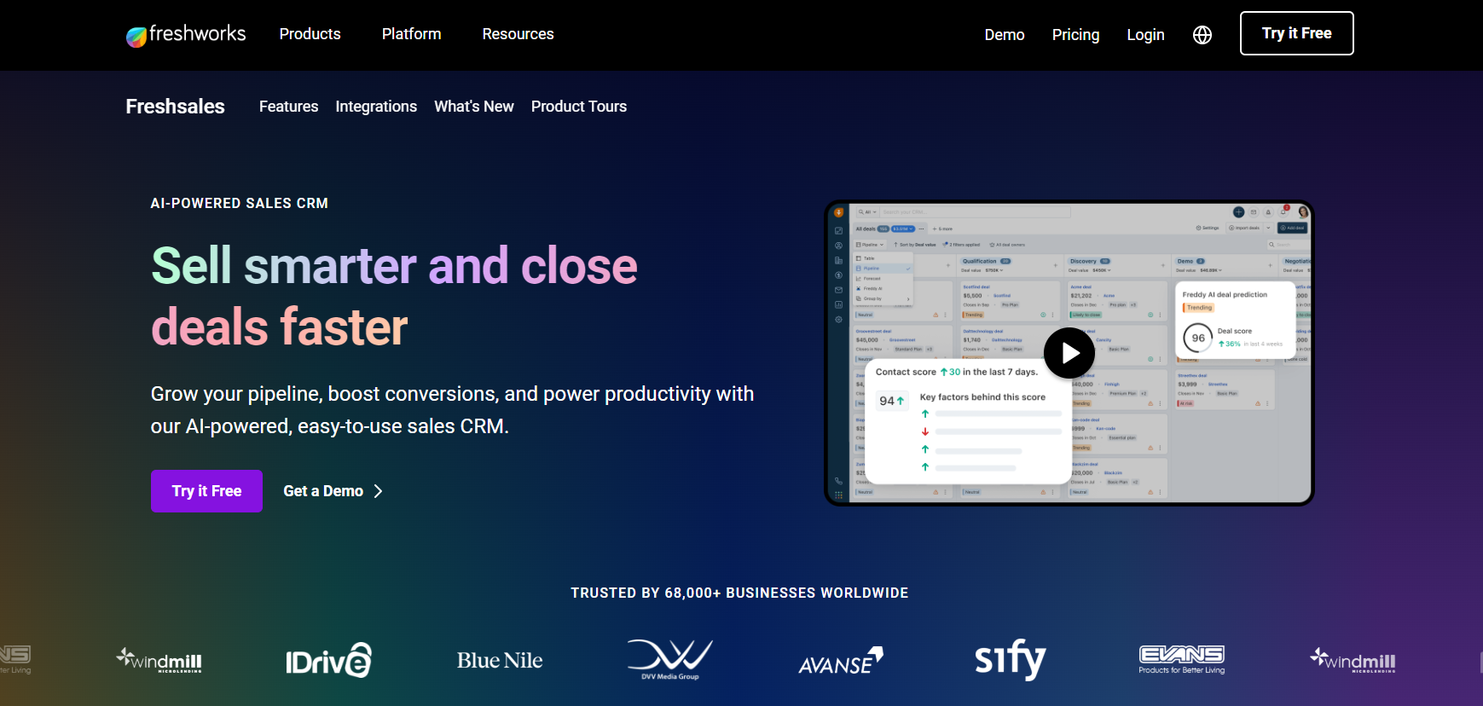This screenshot has height=706, width=1483.
Task: Click the Evans Products for Better Living logo
Action: coord(1182,660)
